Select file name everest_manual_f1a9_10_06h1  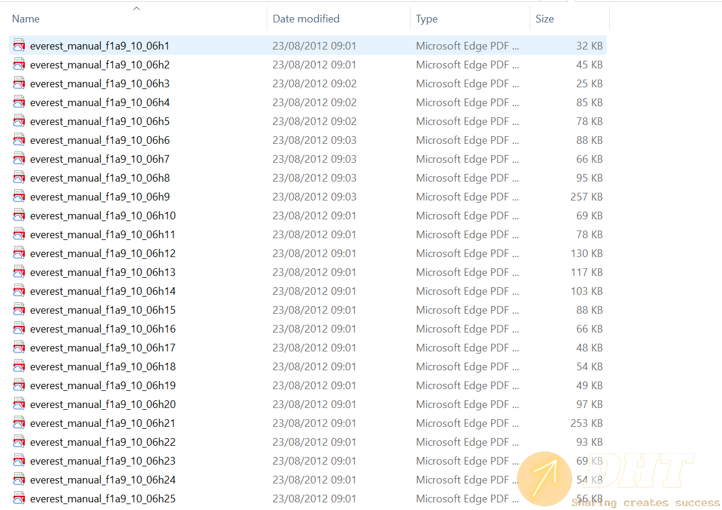100,46
